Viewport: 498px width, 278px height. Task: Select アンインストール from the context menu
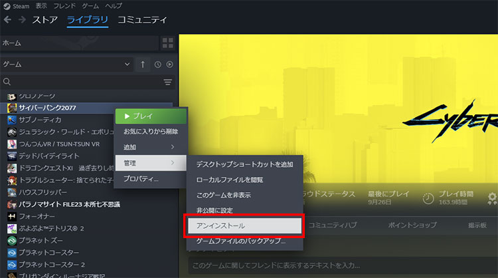pos(245,226)
